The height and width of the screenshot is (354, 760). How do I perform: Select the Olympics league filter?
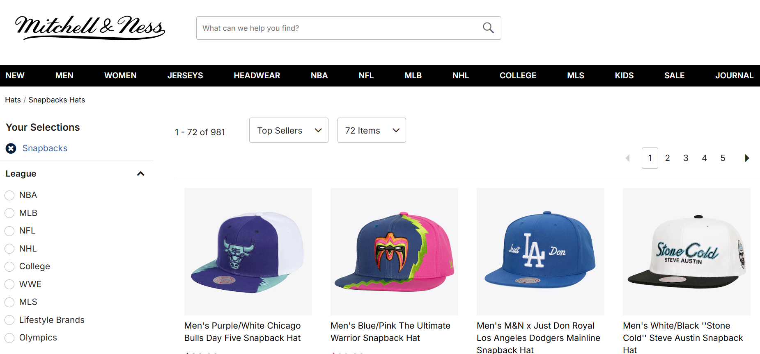(9, 338)
